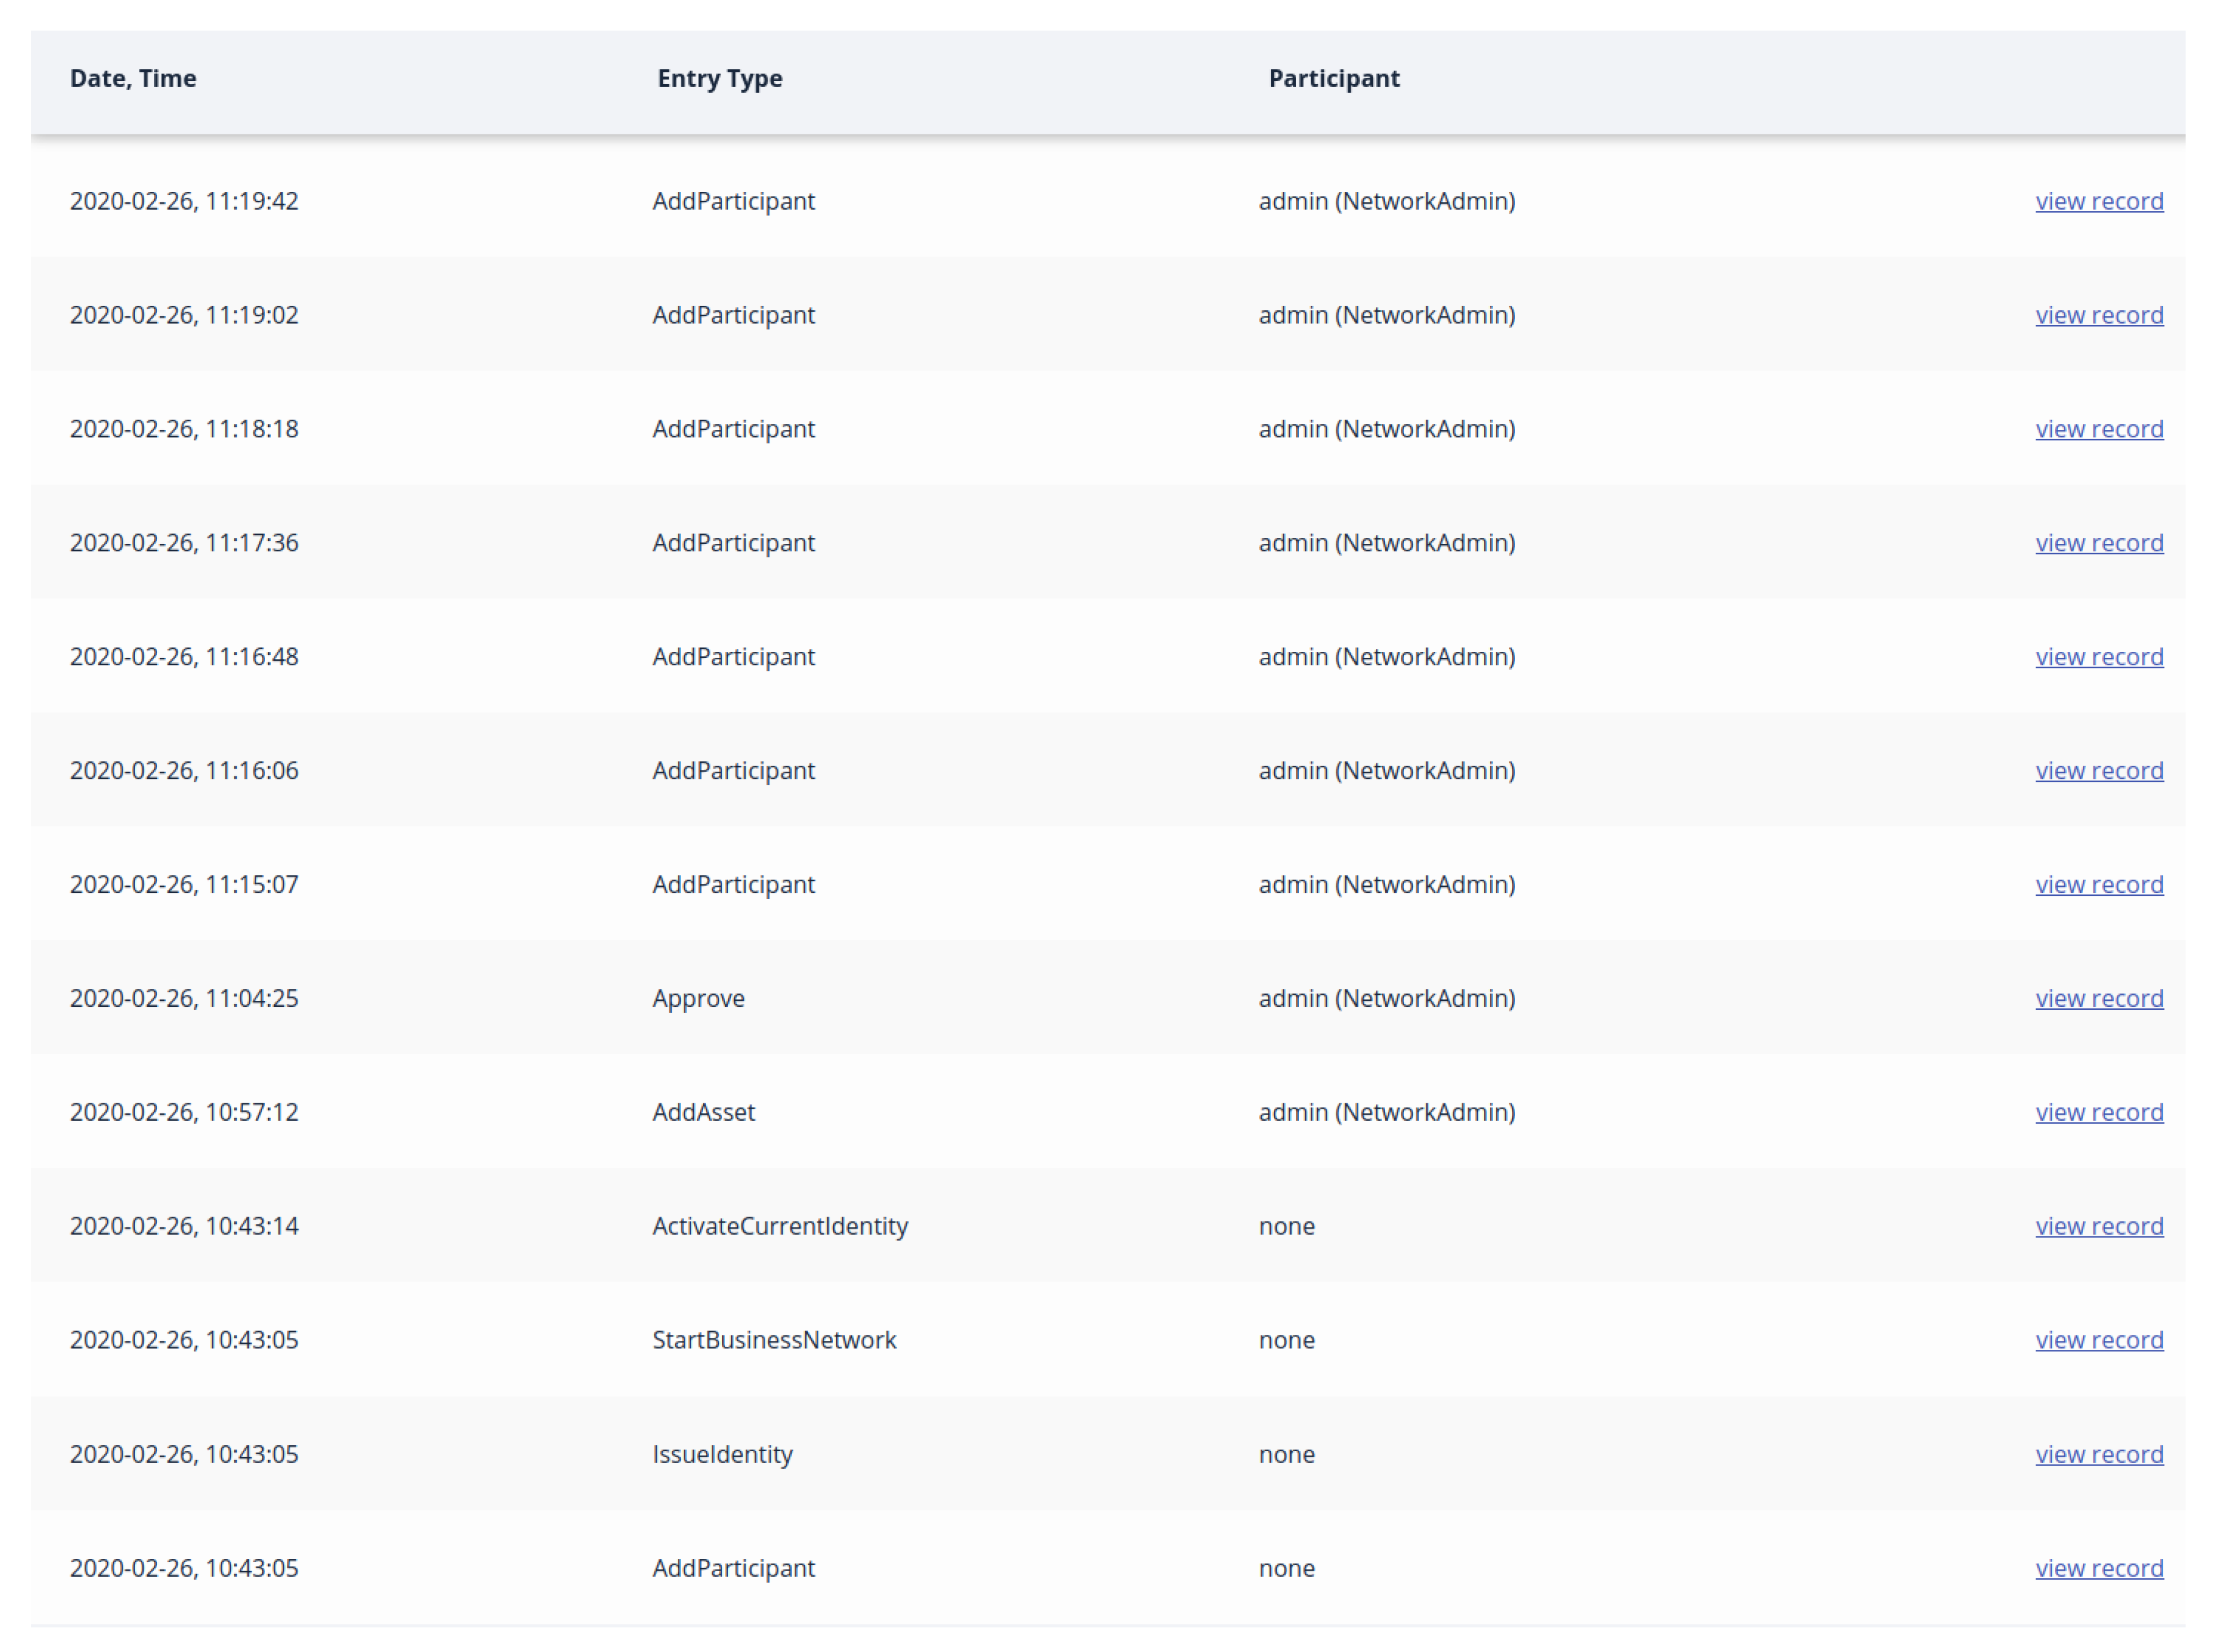Click the 2020-02-26, 10:57:12 timestamp
This screenshot has width=2215, height=1652.
(x=184, y=1113)
